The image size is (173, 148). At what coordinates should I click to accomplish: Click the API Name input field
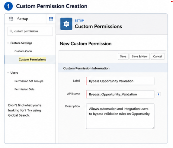[x=120, y=94]
